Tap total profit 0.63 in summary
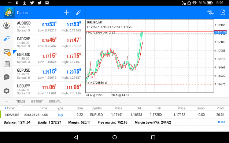This screenshot has width=229, height=143. coord(222,122)
